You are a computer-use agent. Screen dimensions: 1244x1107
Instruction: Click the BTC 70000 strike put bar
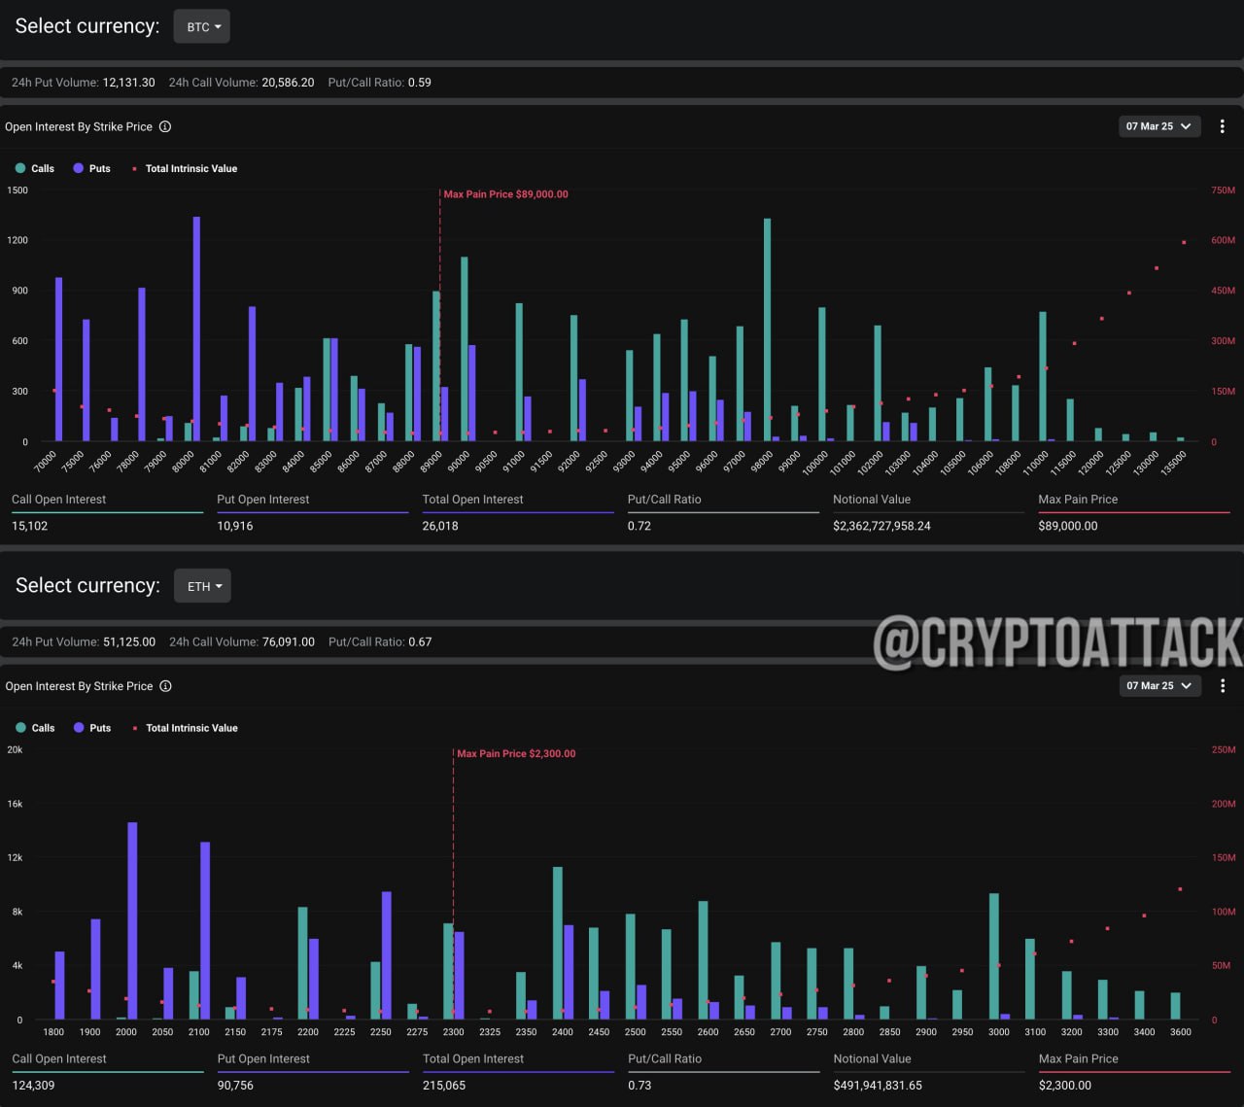58,360
